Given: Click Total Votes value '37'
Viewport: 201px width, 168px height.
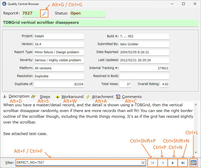Looking at the screenshot, I should tap(125, 84).
